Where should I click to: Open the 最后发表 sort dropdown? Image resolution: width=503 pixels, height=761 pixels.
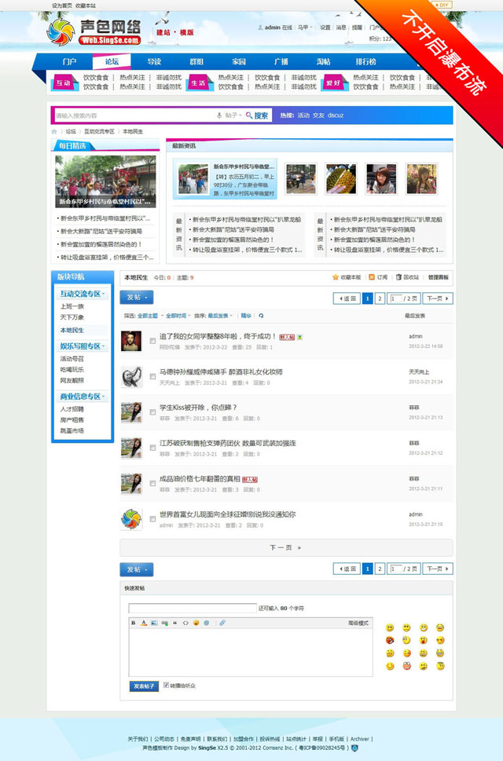pyautogui.click(x=220, y=316)
